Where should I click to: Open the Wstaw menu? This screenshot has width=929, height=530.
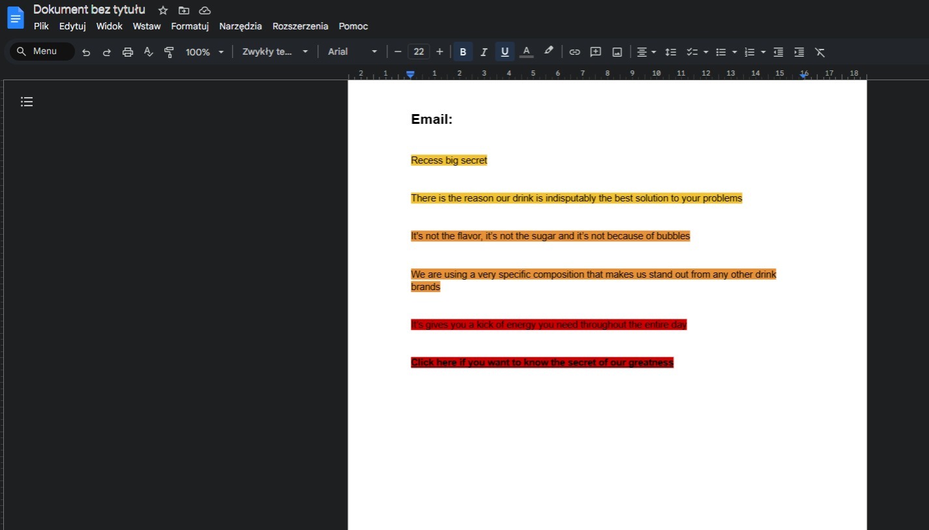[147, 27]
